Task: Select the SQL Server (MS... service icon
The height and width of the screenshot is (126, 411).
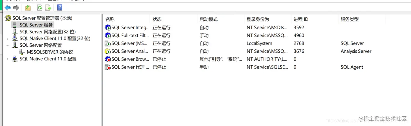Action: (108, 43)
